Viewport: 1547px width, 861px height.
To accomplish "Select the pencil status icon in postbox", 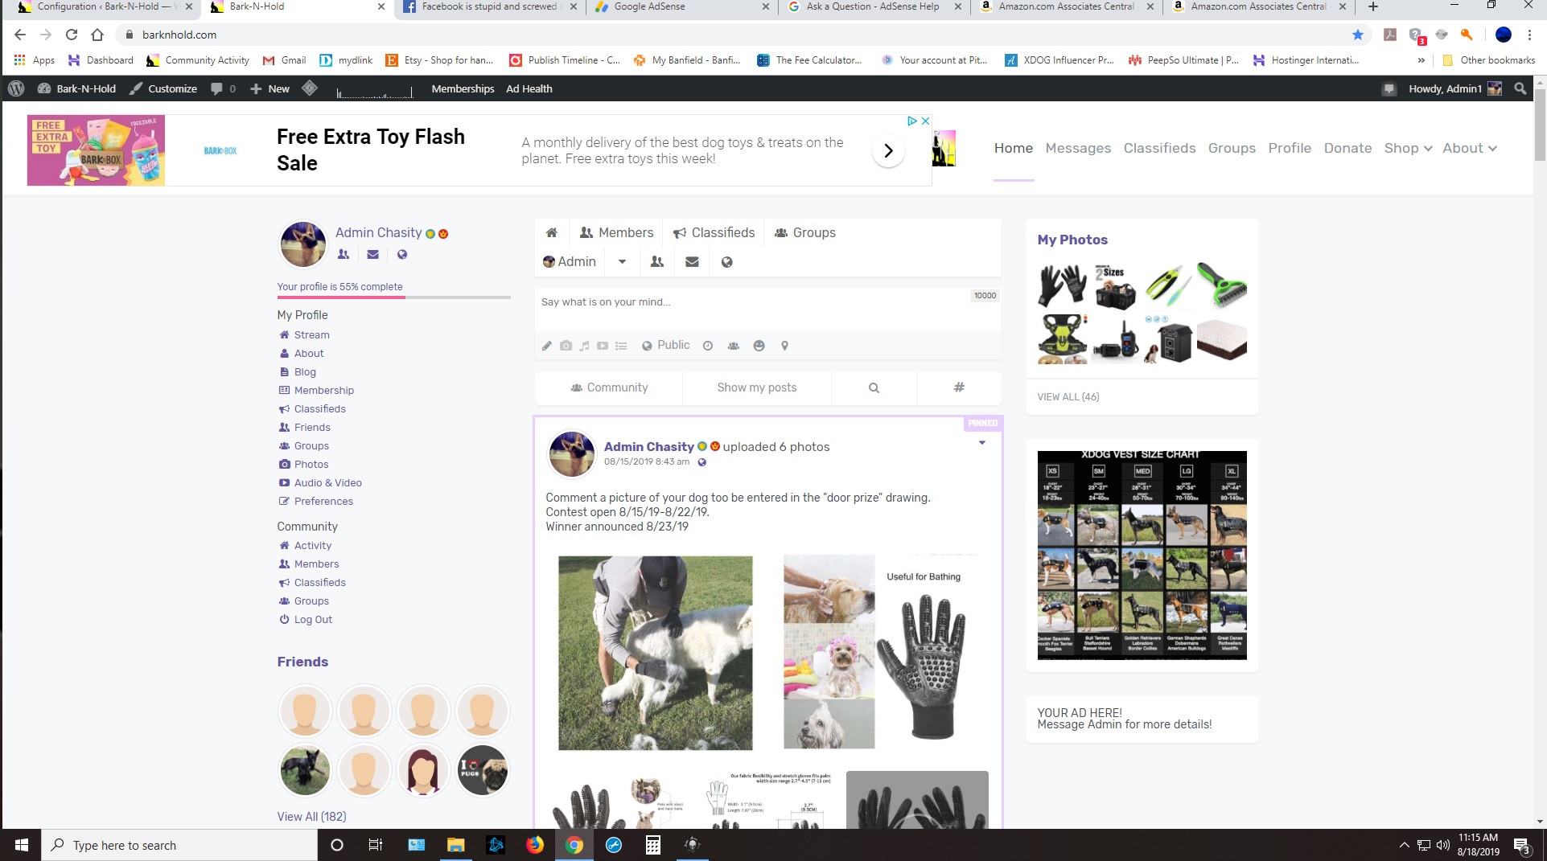I will click(x=547, y=346).
